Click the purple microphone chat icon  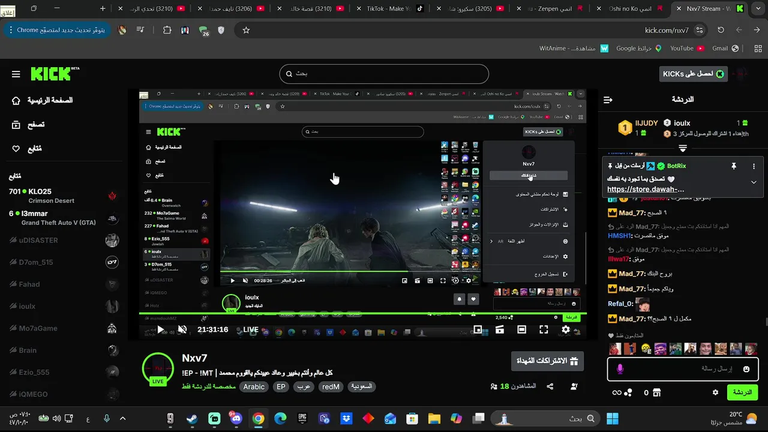coord(620,369)
